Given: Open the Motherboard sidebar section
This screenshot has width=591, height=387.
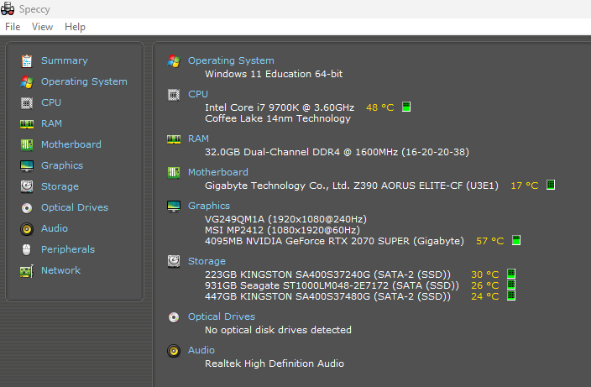Looking at the screenshot, I should click(x=71, y=144).
